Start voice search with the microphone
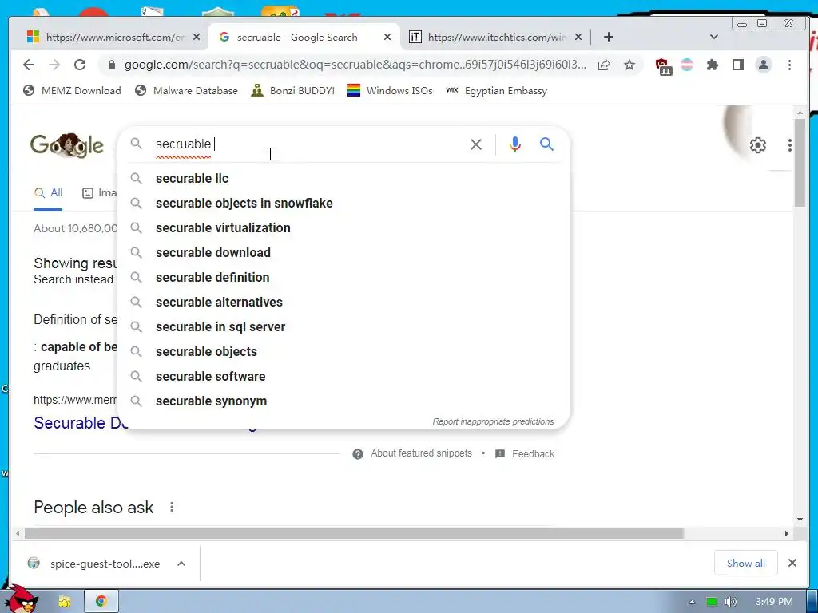This screenshot has width=818, height=613. [x=515, y=144]
